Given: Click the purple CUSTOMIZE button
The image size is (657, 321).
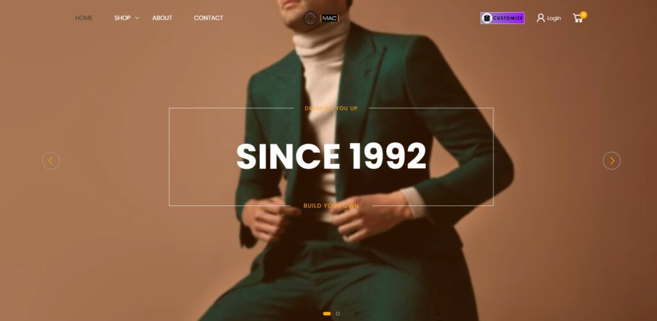Looking at the screenshot, I should (x=502, y=18).
